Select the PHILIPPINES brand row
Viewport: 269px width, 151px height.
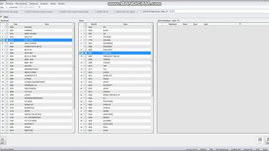[115, 102]
